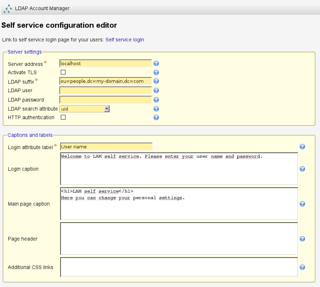Click into the LDAP password field
The image size is (320, 287).
pos(105,100)
